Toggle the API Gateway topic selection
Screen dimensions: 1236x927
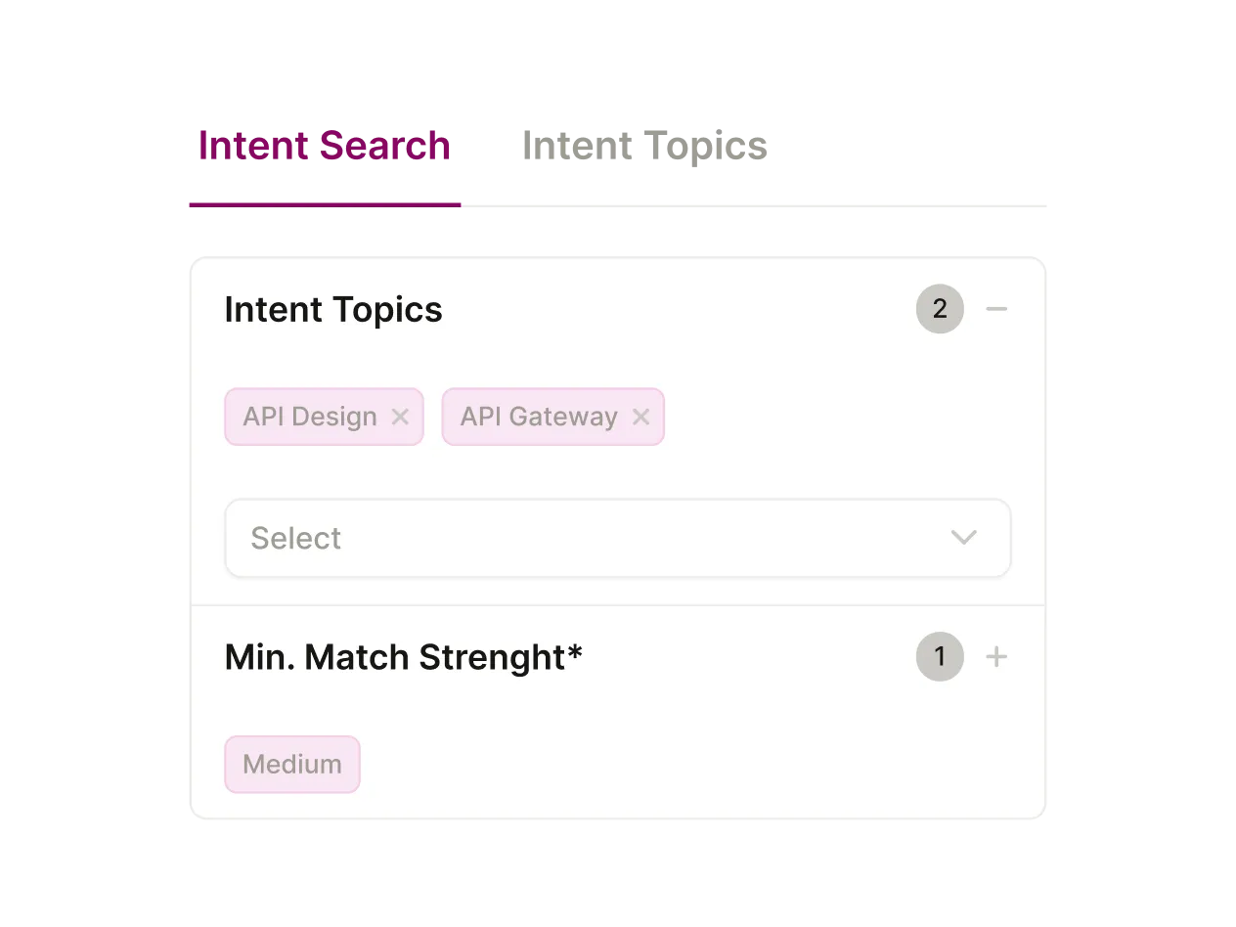click(539, 417)
